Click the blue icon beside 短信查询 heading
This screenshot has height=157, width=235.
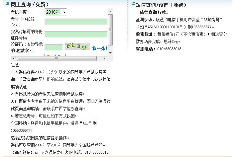click(133, 4)
